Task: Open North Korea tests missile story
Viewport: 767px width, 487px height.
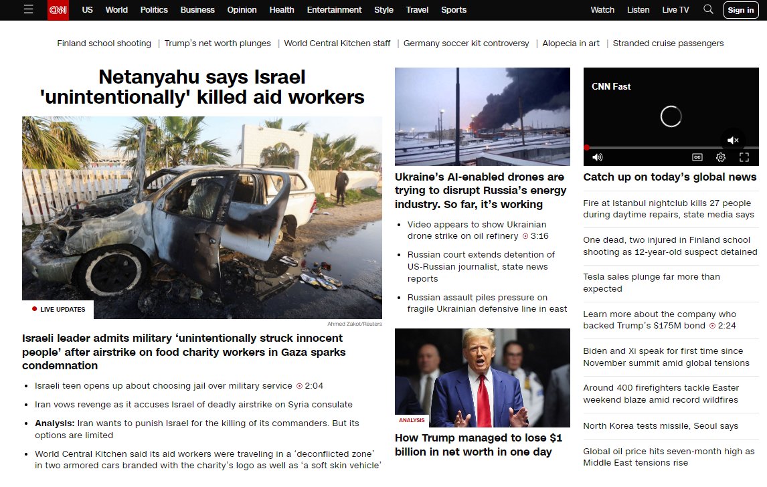Action: click(x=661, y=425)
